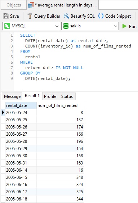Click the Code Snippet button label
This screenshot has height=203, width=138.
[118, 16]
